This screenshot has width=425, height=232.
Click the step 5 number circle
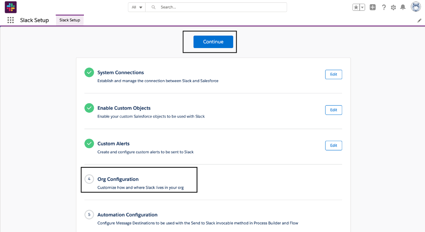tap(89, 215)
